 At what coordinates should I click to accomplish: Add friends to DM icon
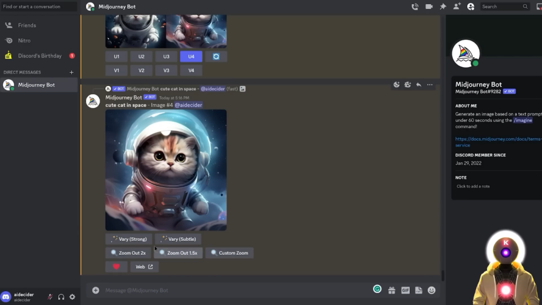click(x=457, y=6)
